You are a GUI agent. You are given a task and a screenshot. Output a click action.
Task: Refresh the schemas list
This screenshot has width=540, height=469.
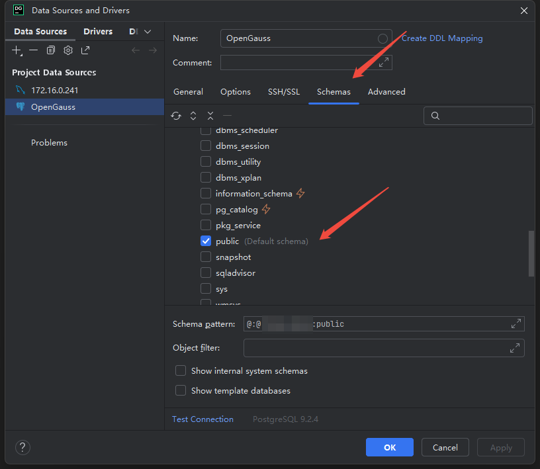[176, 116]
